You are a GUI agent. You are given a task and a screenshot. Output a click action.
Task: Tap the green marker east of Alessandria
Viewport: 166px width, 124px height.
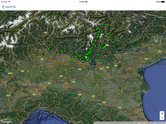tap(54, 90)
